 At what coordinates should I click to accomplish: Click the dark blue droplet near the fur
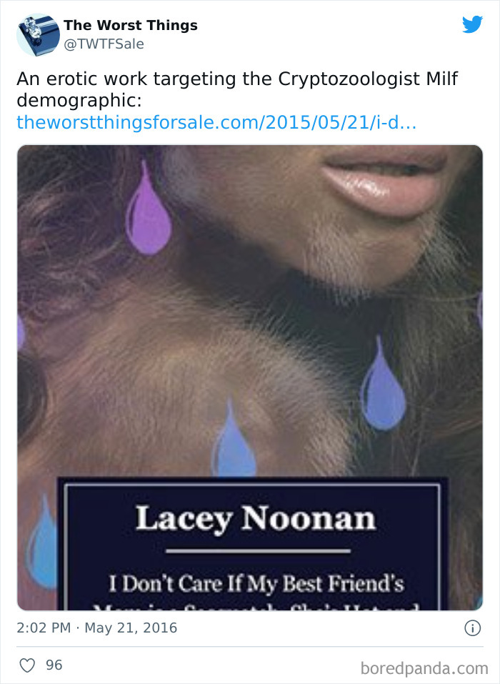[x=383, y=385]
